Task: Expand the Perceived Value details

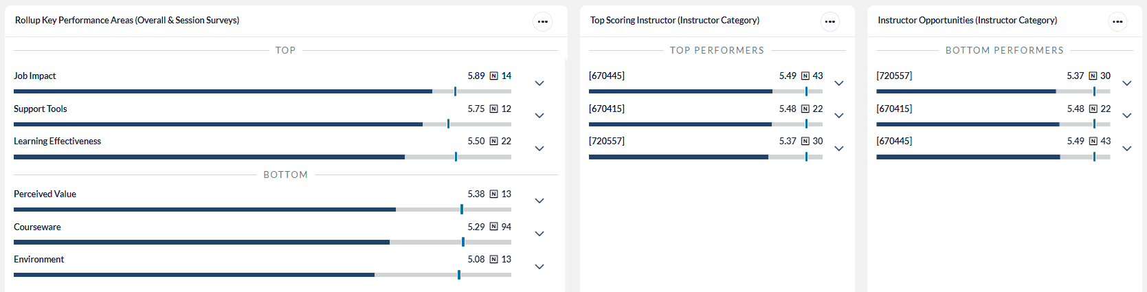Action: [539, 201]
